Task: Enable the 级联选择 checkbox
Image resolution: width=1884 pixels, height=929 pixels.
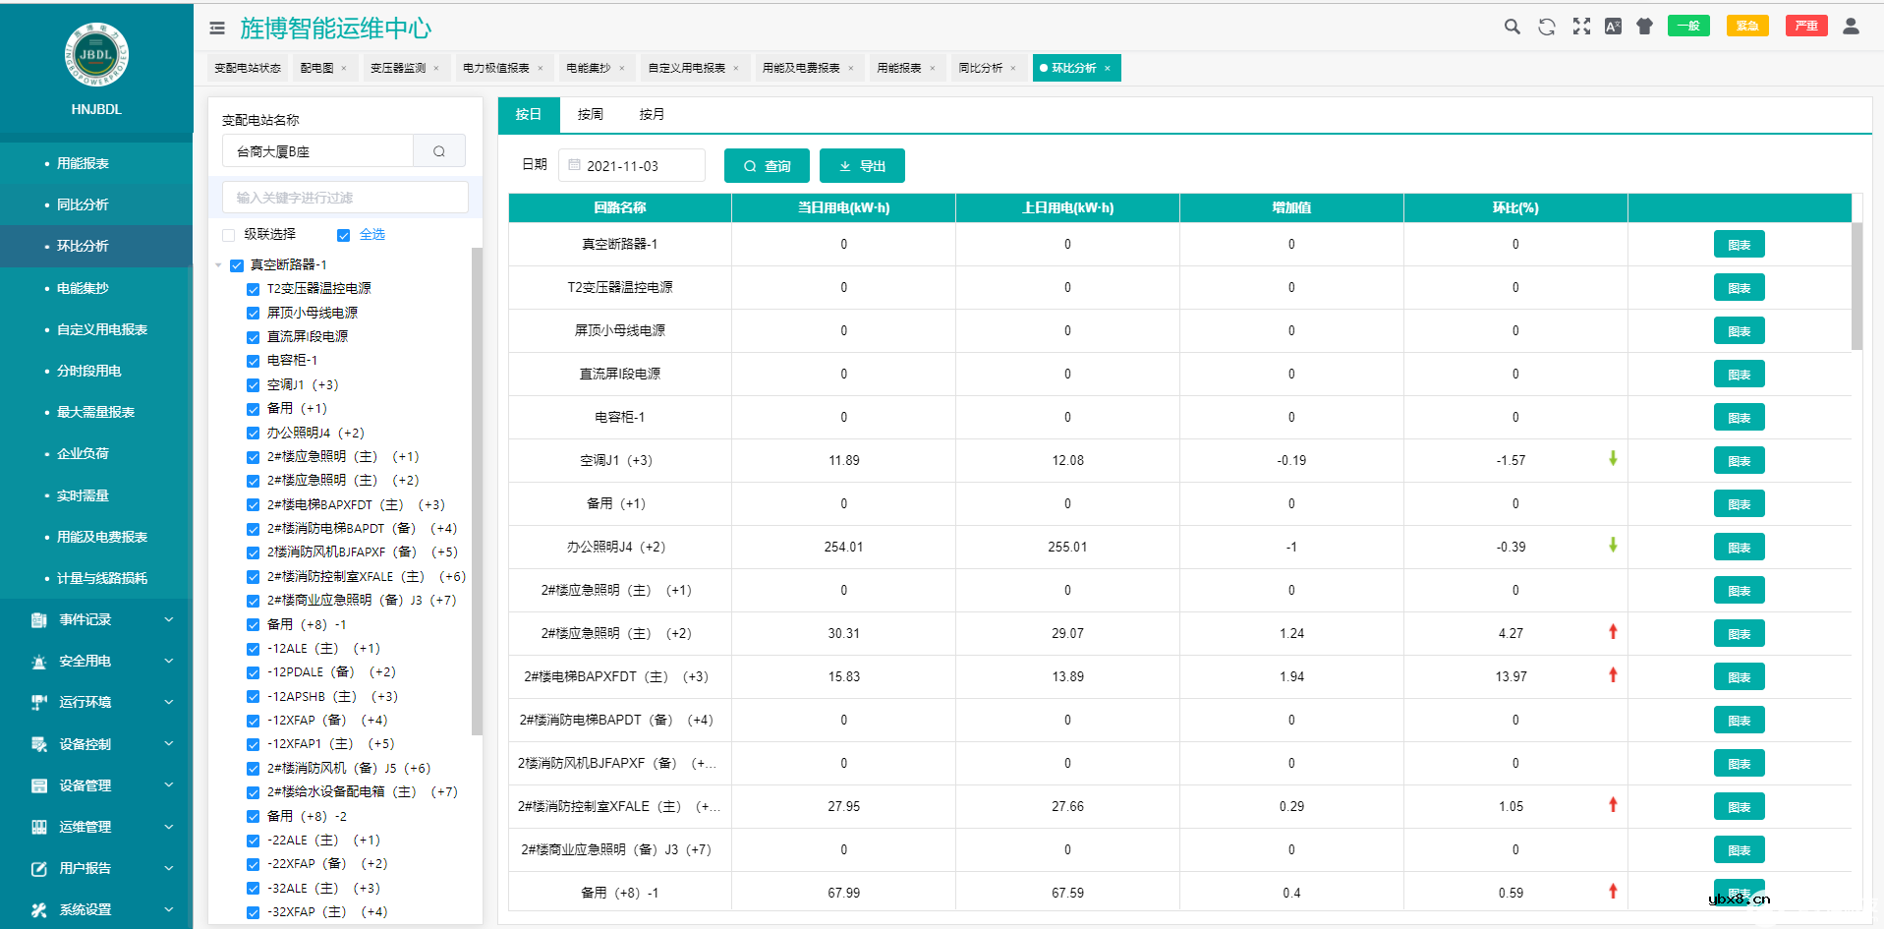Action: pyautogui.click(x=226, y=234)
